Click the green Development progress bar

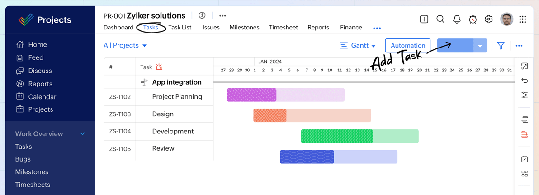point(337,136)
